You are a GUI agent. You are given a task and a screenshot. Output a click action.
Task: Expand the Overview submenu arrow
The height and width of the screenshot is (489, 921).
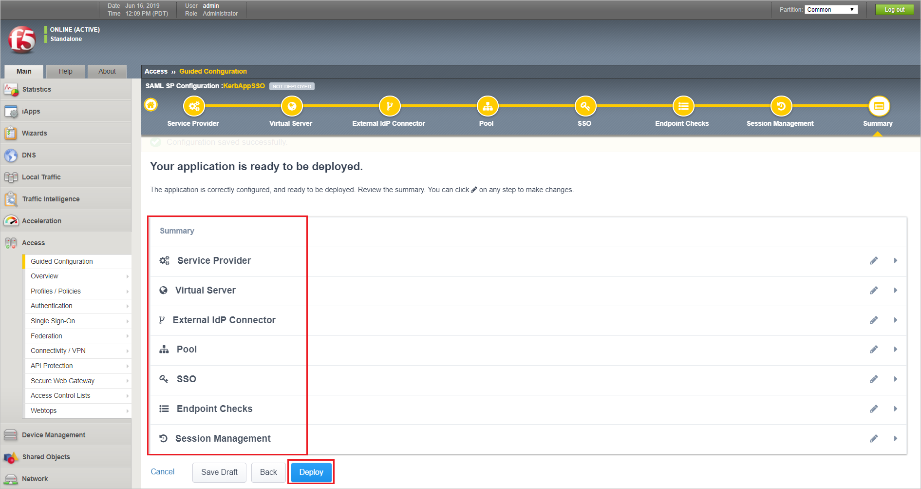(x=128, y=276)
